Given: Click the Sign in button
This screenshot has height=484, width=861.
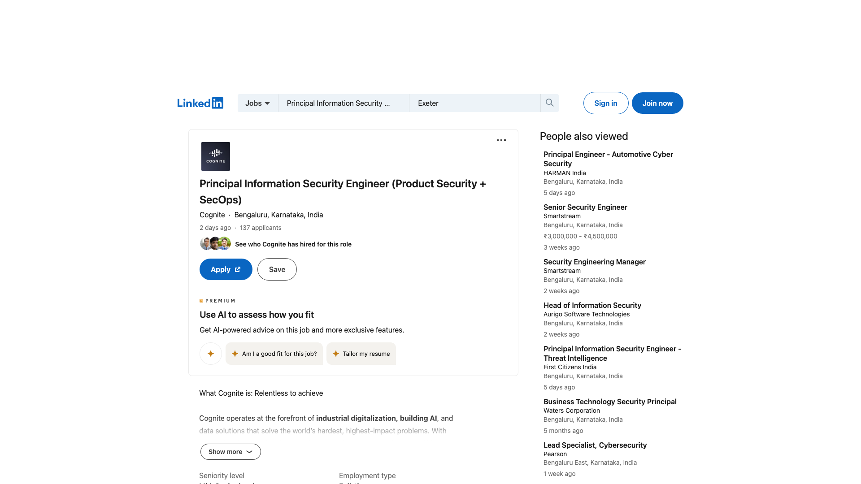Looking at the screenshot, I should [606, 103].
